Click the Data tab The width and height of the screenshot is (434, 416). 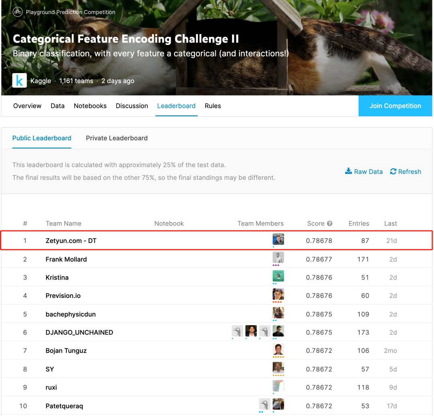coord(57,106)
